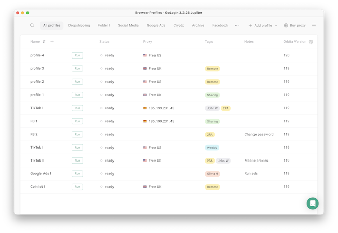Click Orbita version 120 value
The height and width of the screenshot is (233, 338).
point(286,55)
